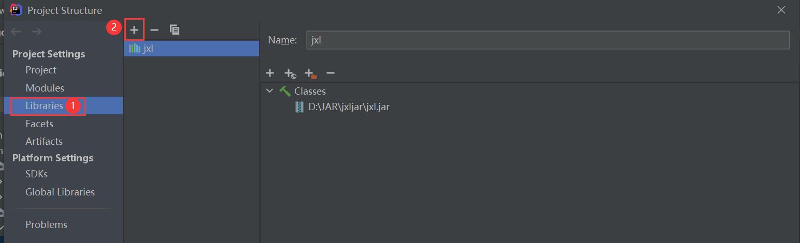Add excluded root with folder plus icon
800x243 pixels.
click(x=310, y=73)
